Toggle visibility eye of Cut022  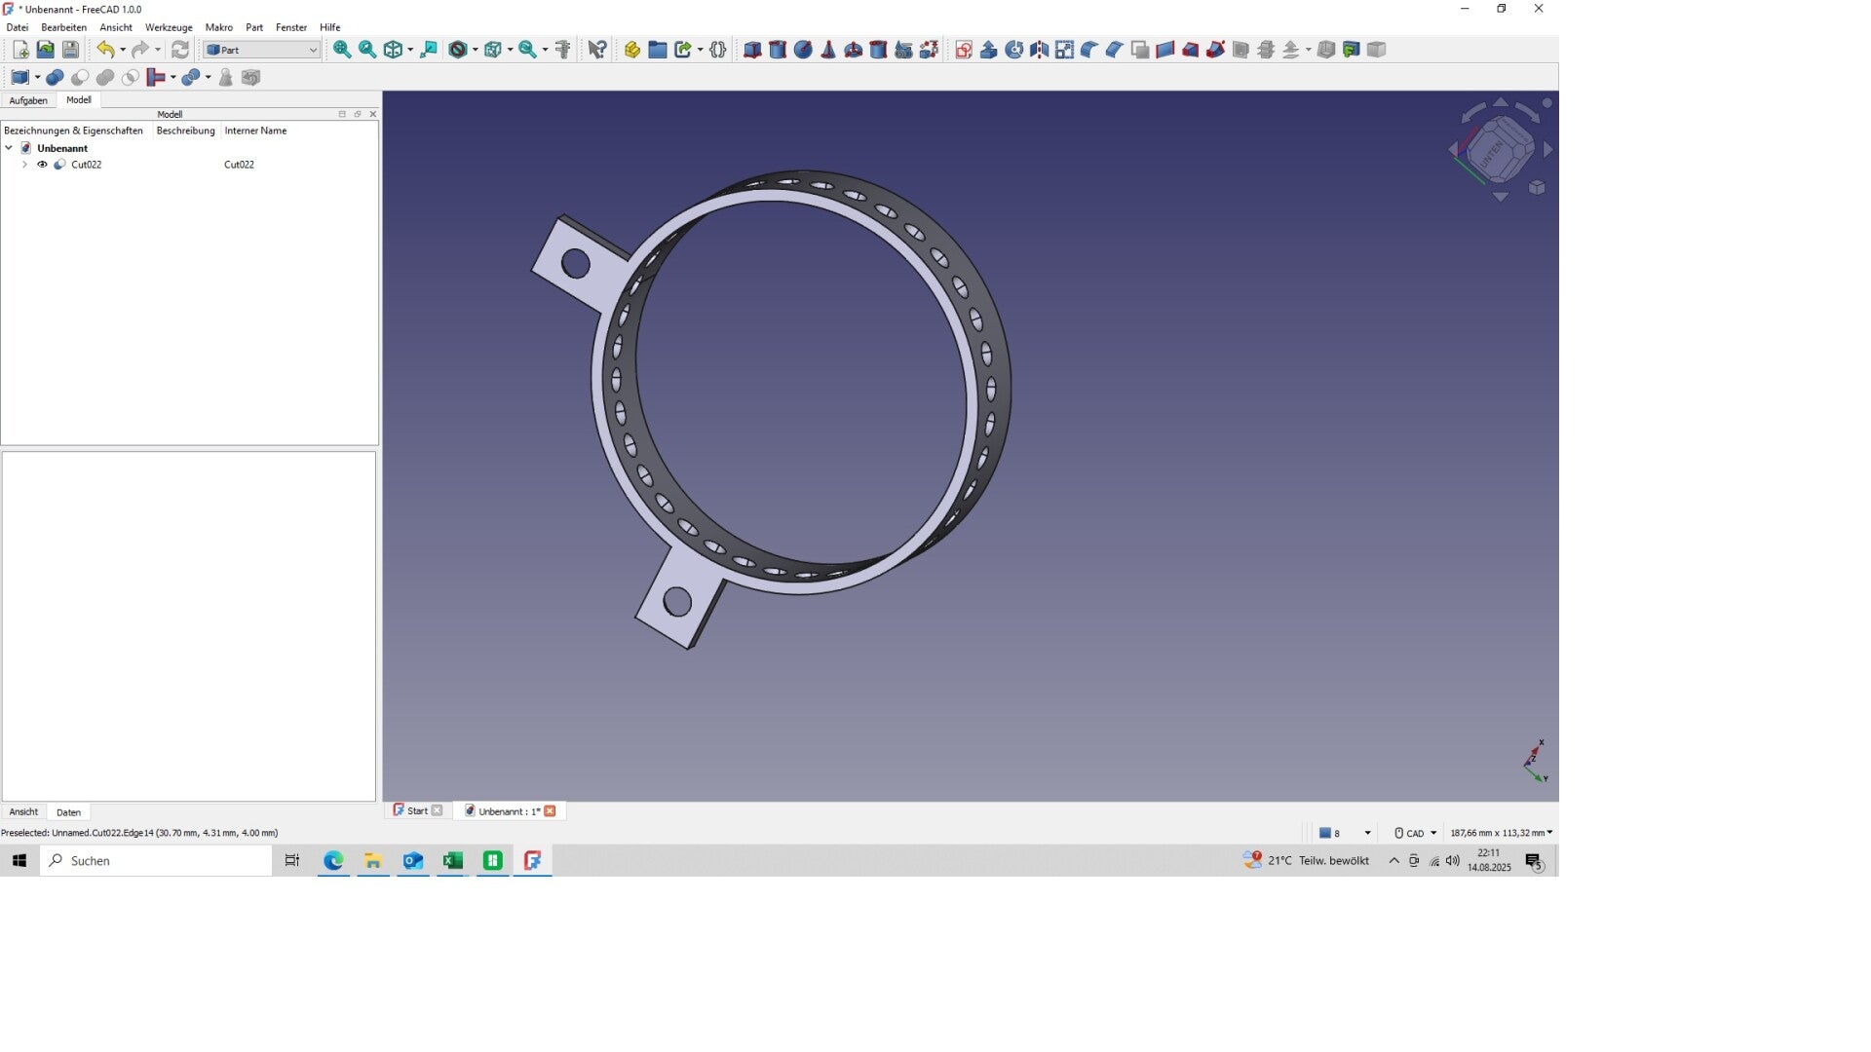(x=42, y=165)
